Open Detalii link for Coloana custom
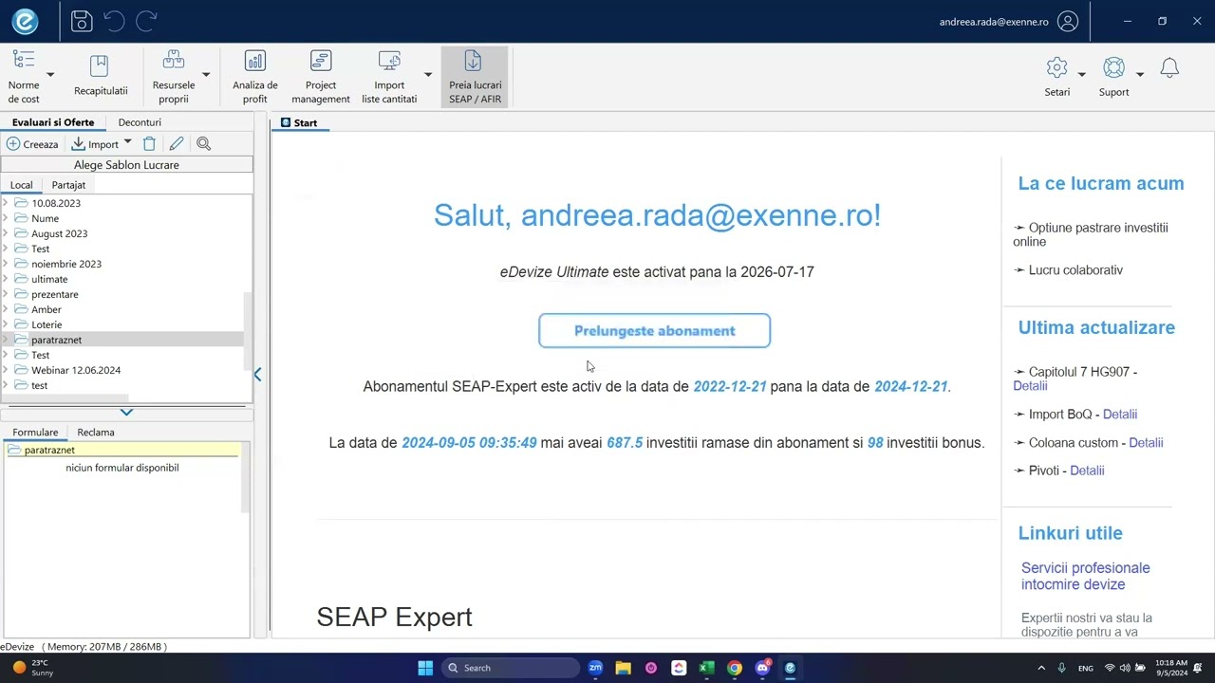Screen dimensions: 1215x683 coord(1146,443)
